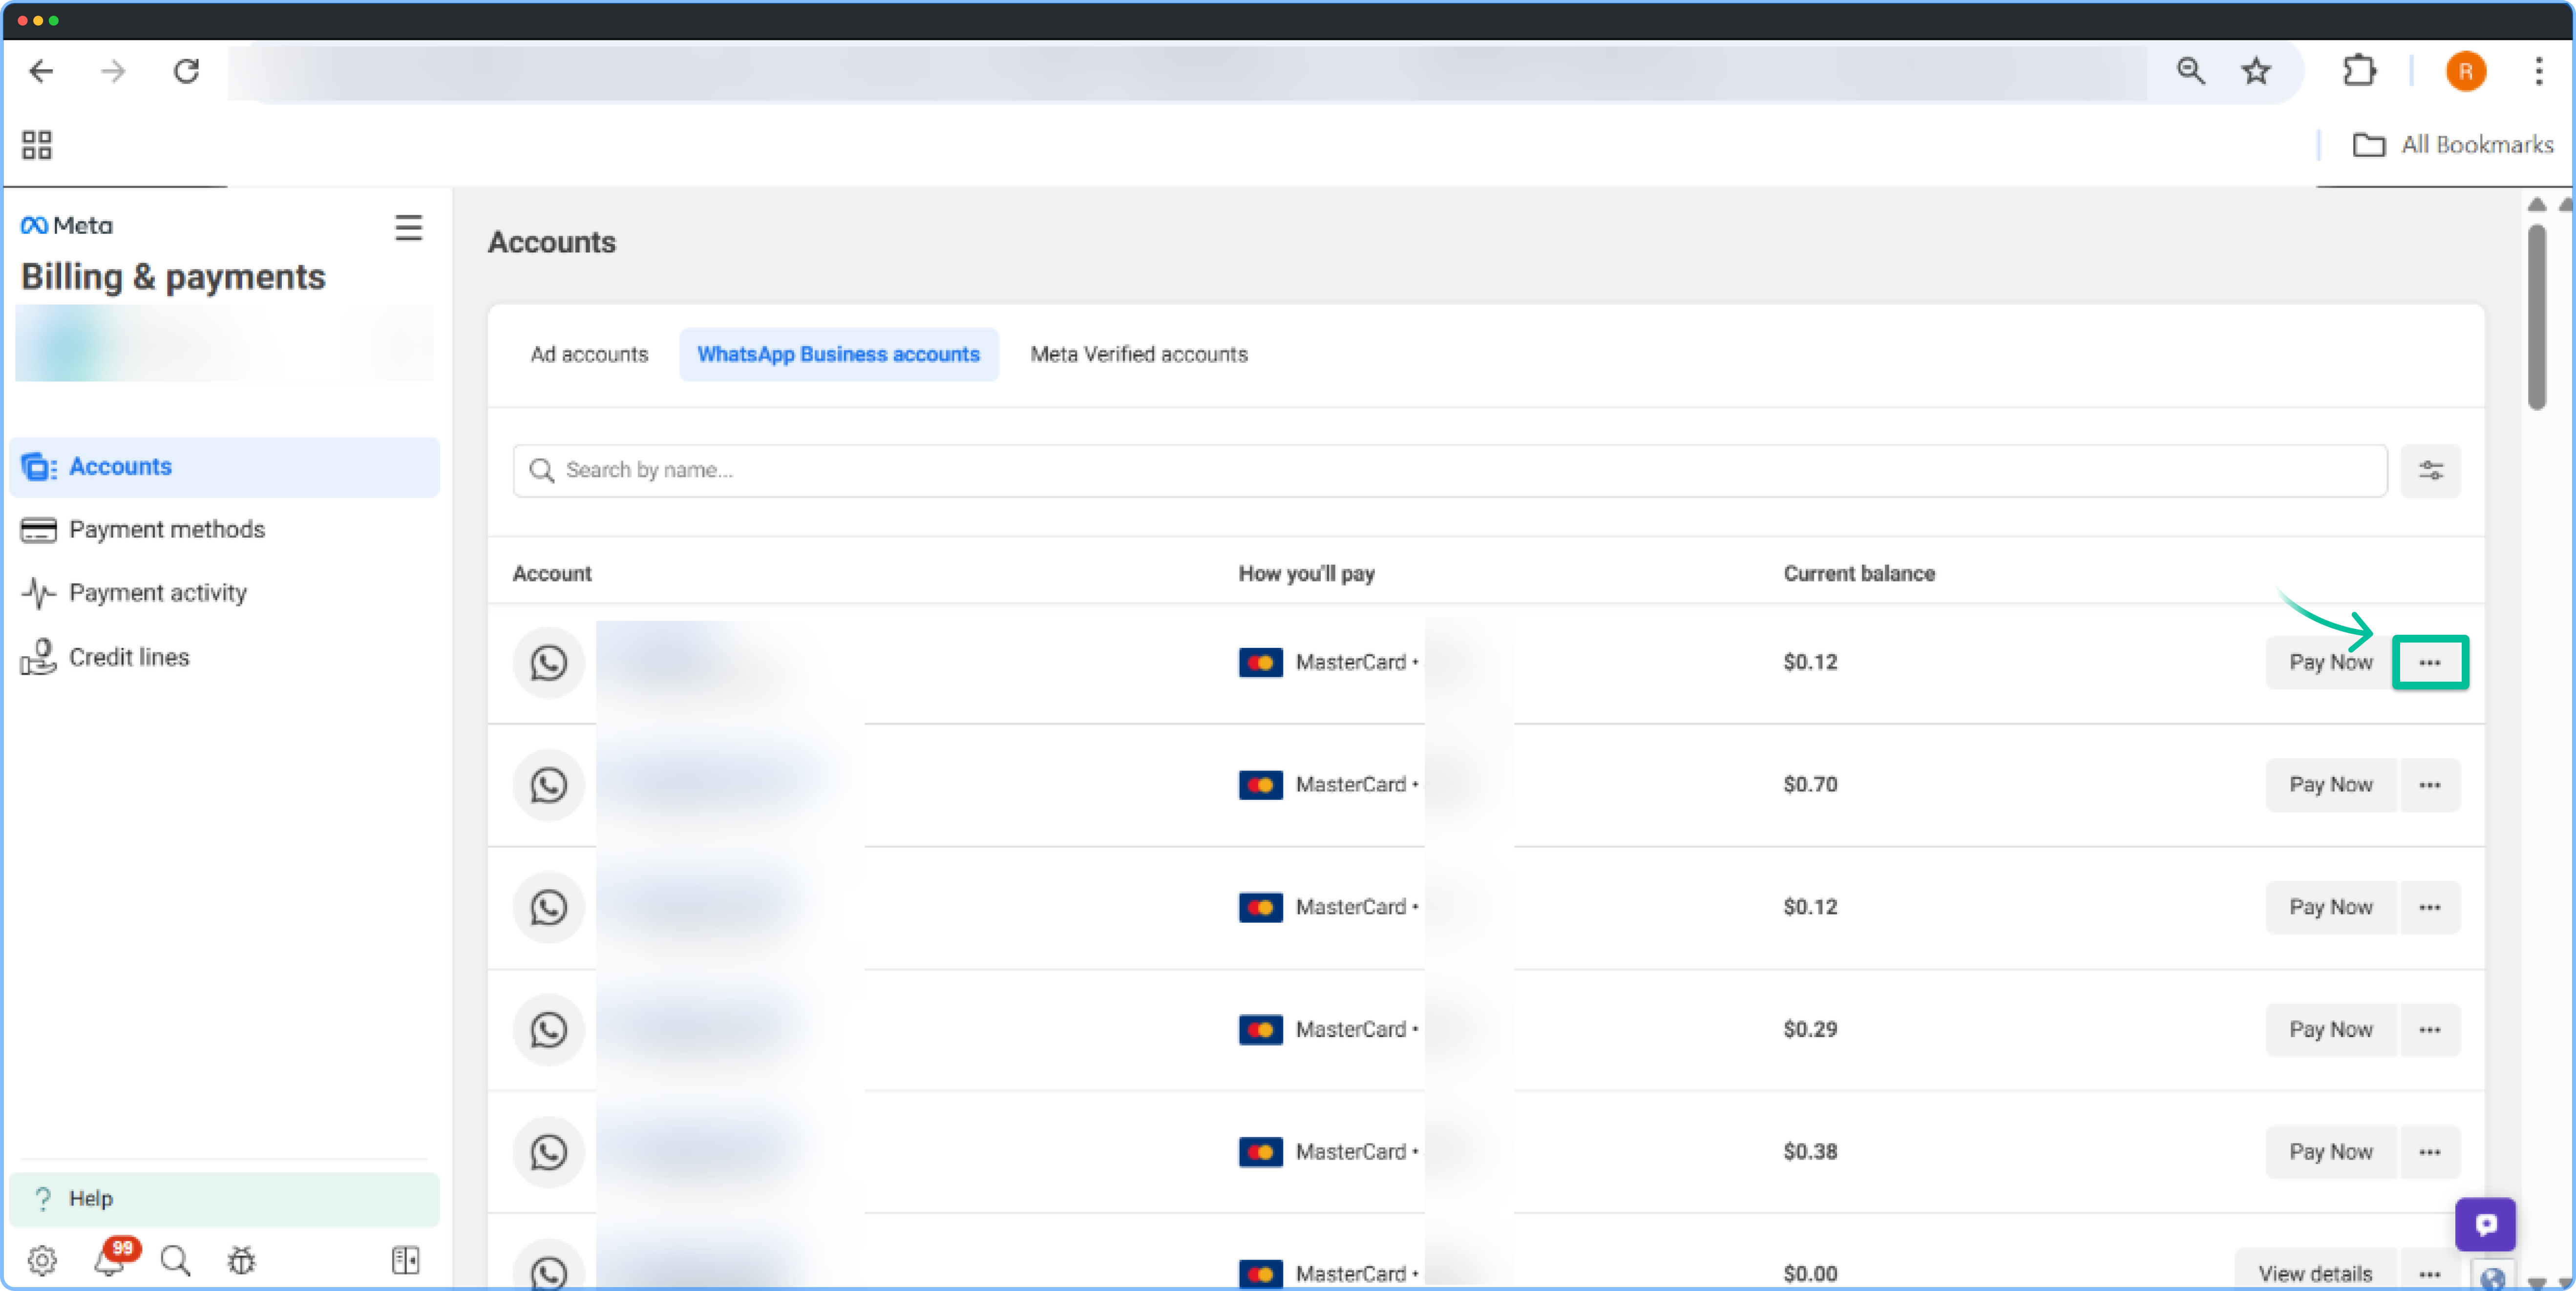This screenshot has height=1291, width=2576.
Task: Open three-dot menu for the $0.38 account
Action: point(2429,1152)
